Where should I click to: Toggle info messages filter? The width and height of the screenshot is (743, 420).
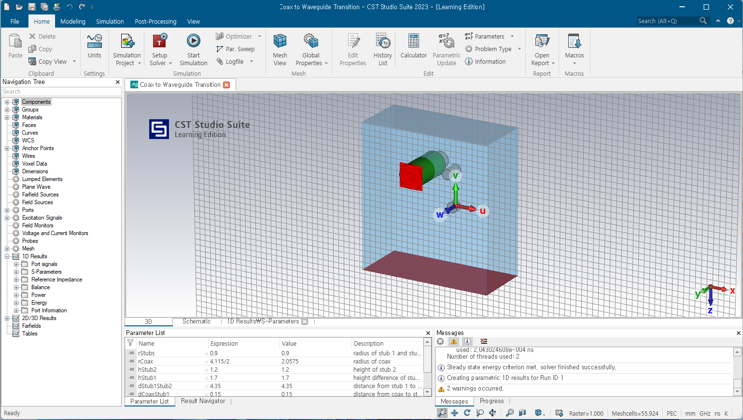467,341
